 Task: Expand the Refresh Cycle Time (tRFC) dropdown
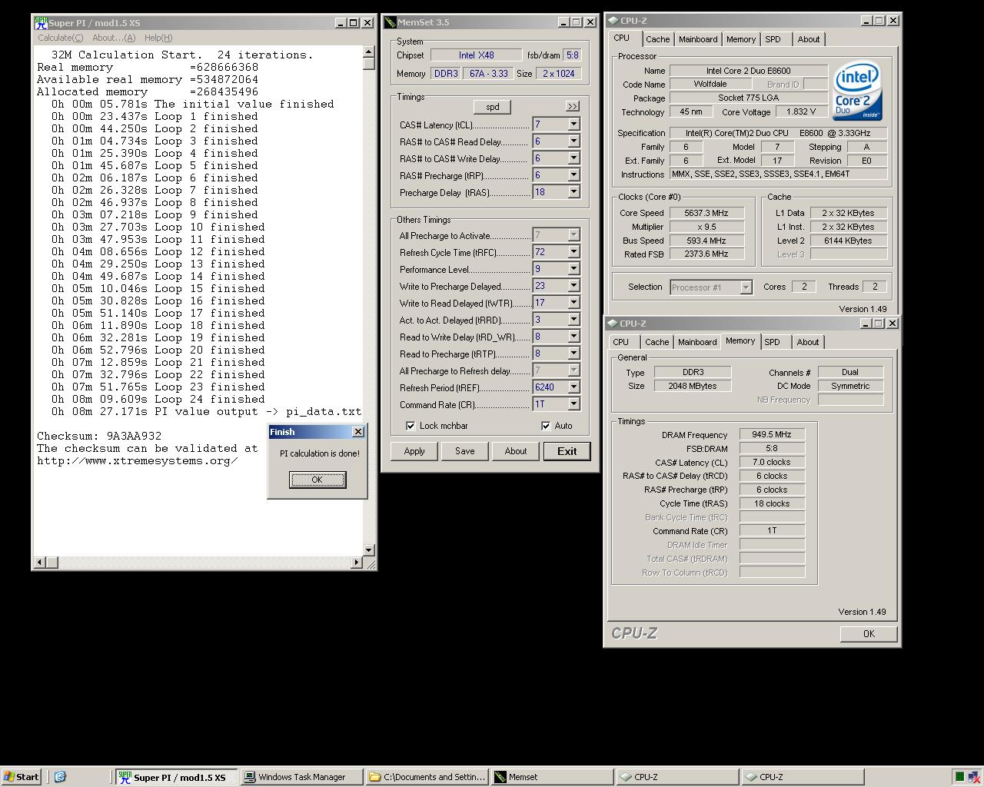click(573, 252)
